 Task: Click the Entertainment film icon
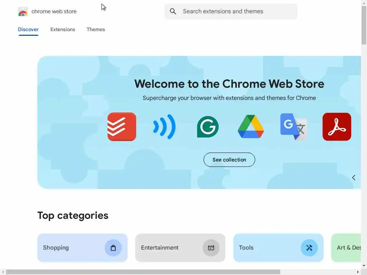[211, 248]
